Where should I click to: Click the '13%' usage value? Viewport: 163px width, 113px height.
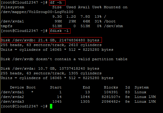click(98, 17)
